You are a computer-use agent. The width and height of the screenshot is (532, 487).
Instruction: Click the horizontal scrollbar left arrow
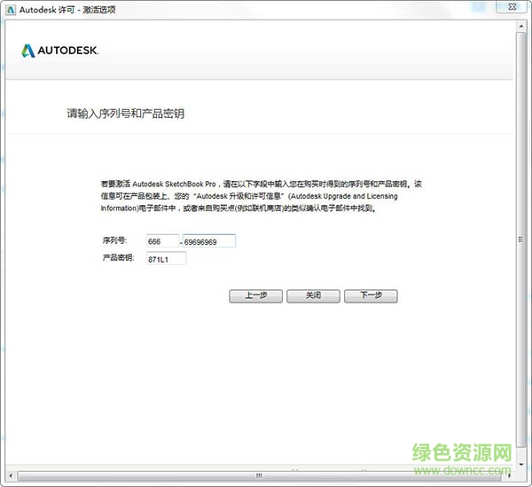point(11,477)
